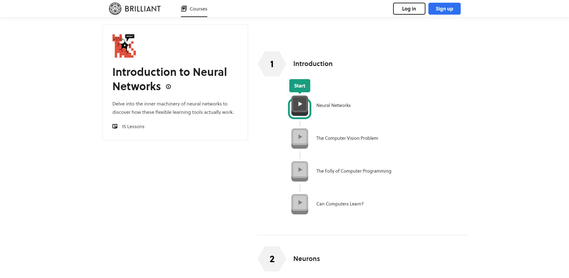Open the Can Computers Learn? lesson icon

(299, 204)
